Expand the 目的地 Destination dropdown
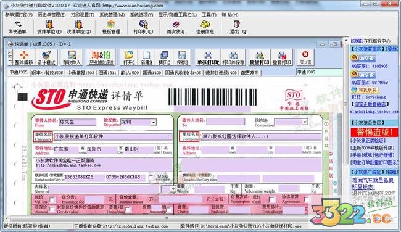Image resolution: width=401 pixels, height=232 pixels. (x=305, y=122)
